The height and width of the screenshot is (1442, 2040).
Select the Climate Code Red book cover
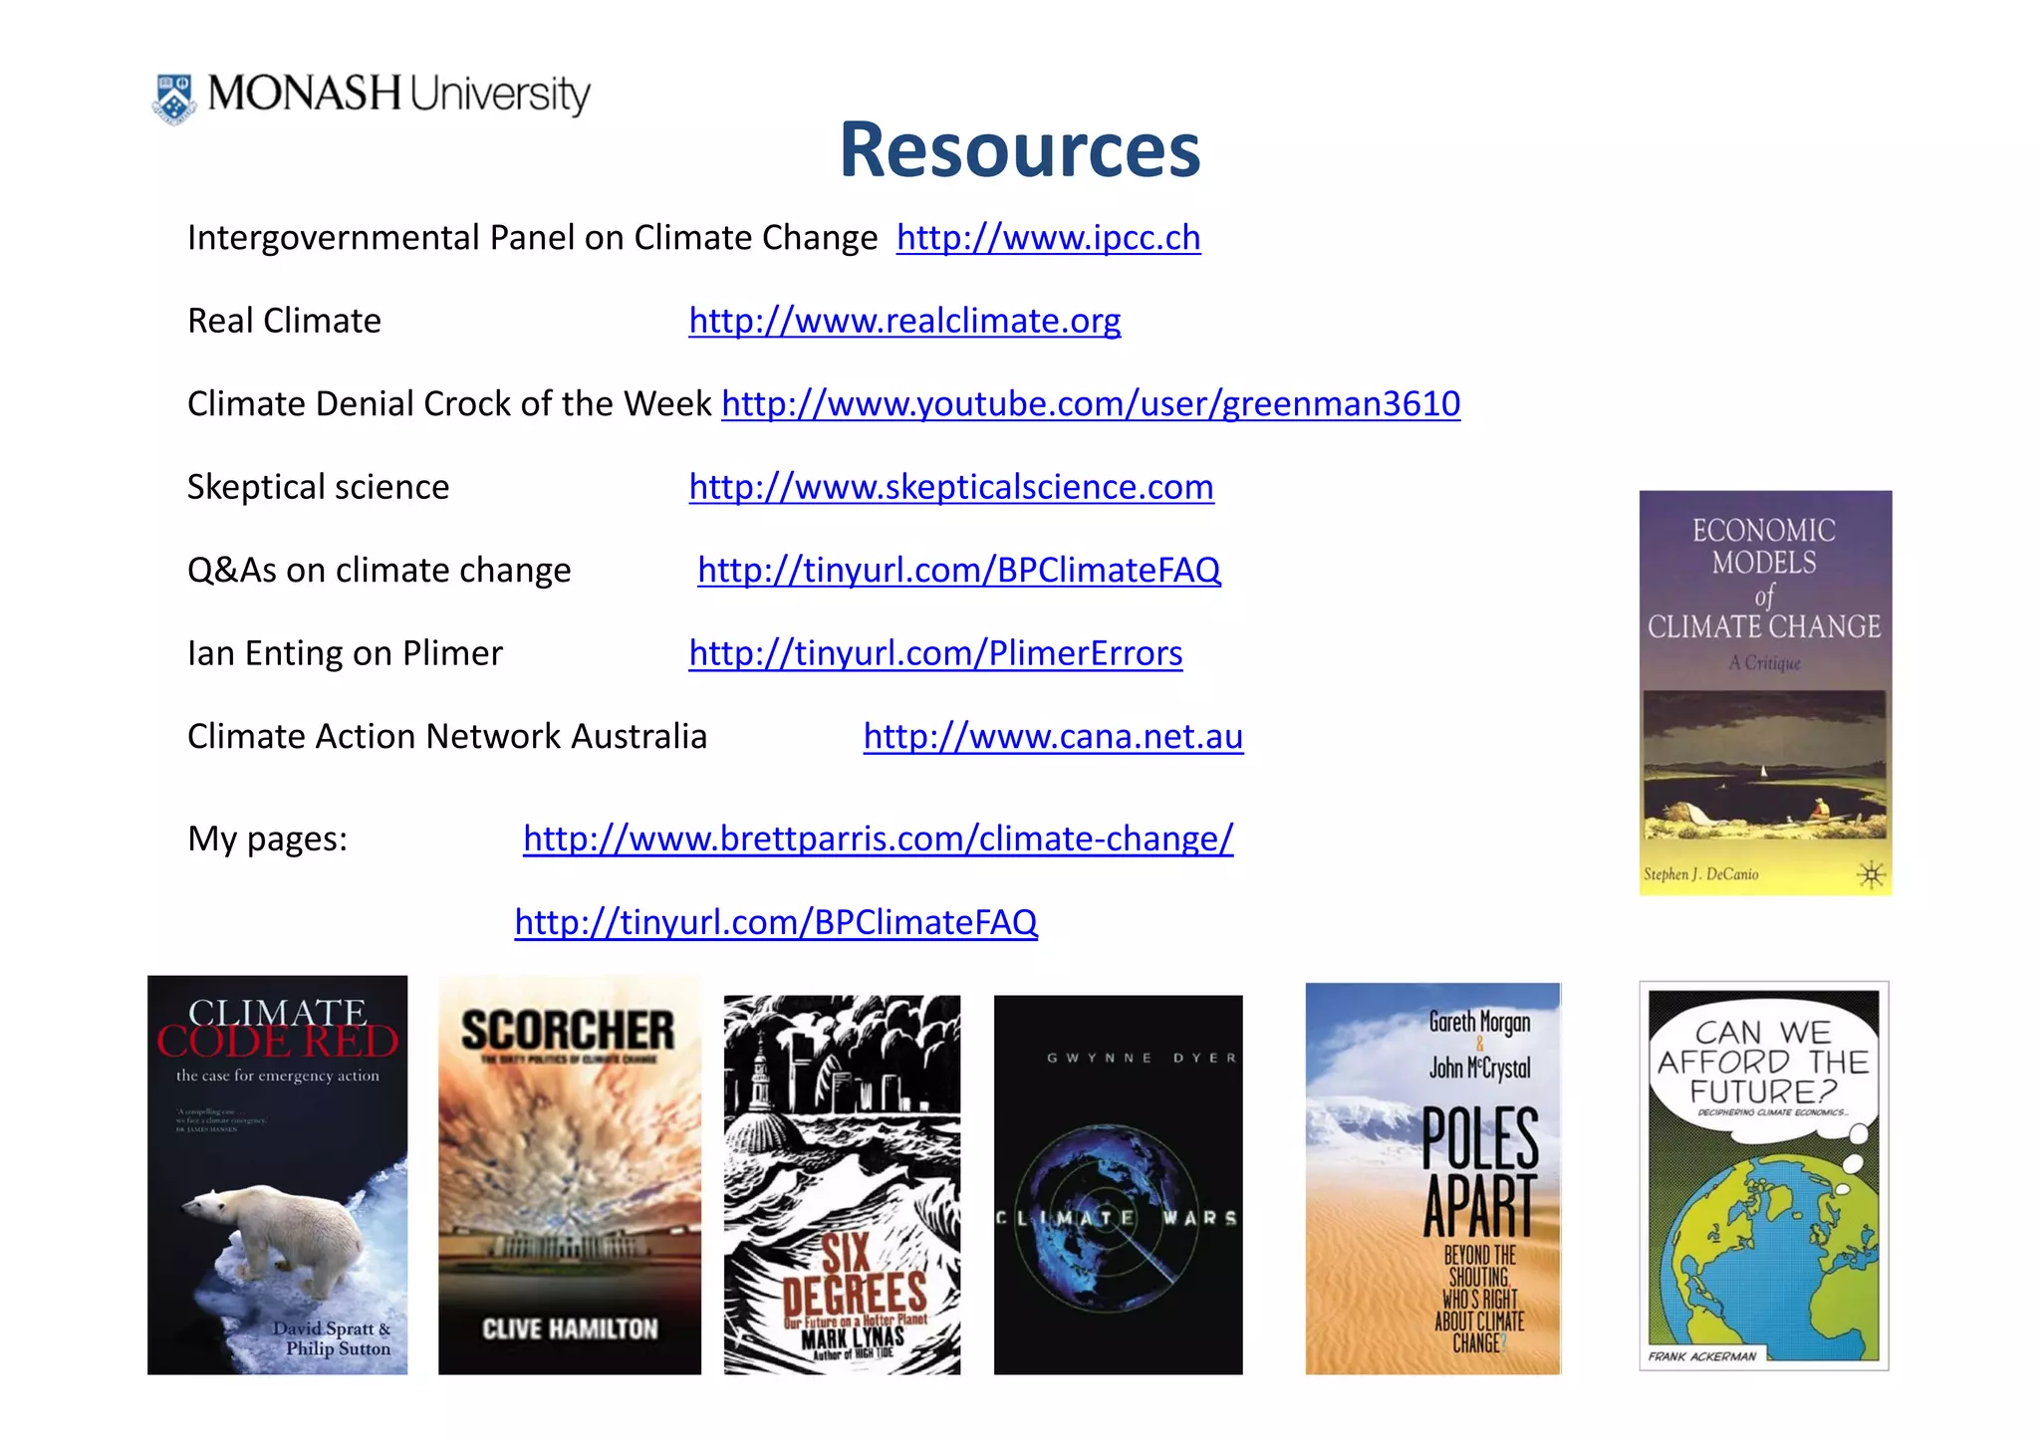point(277,1175)
